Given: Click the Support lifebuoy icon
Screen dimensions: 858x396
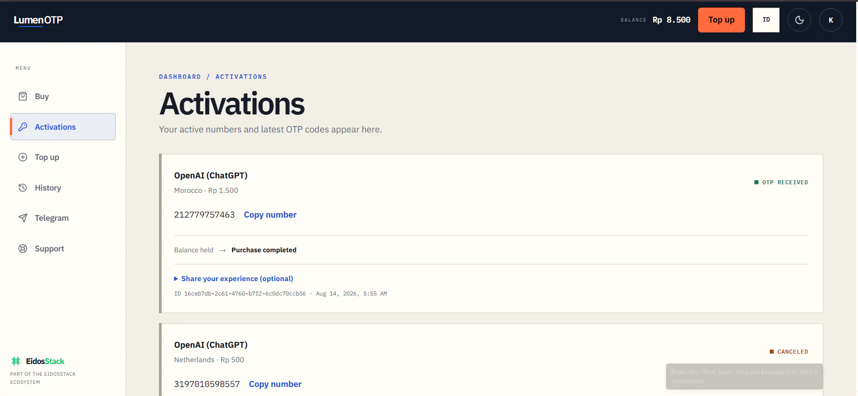Looking at the screenshot, I should click(23, 248).
